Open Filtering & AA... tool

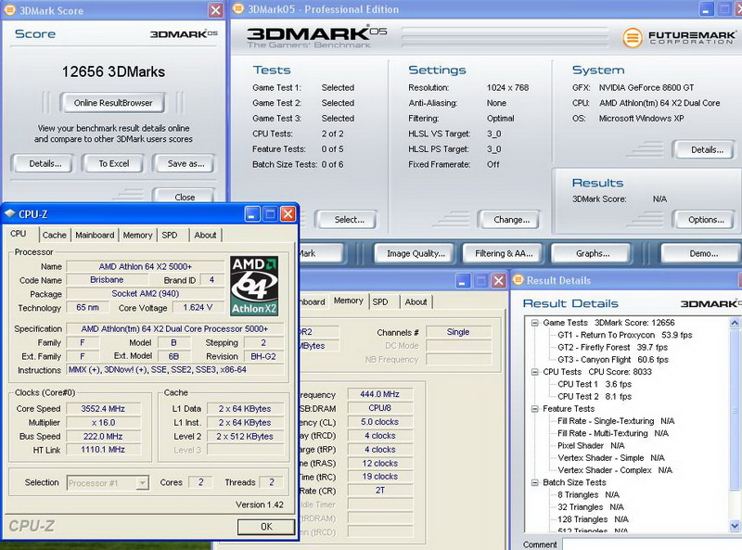point(504,254)
